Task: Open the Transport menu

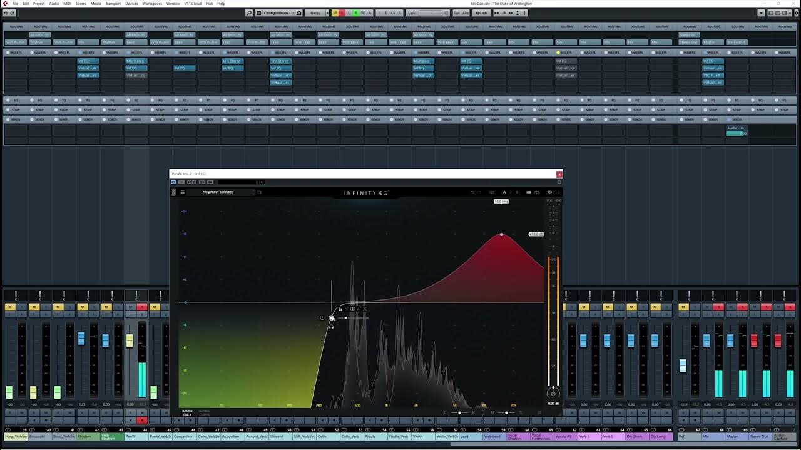Action: pos(113,4)
